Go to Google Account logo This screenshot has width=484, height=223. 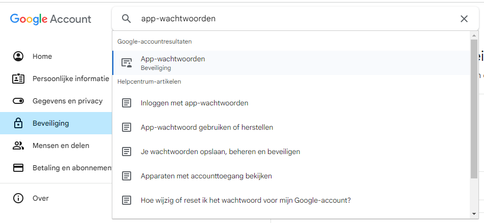(x=50, y=19)
